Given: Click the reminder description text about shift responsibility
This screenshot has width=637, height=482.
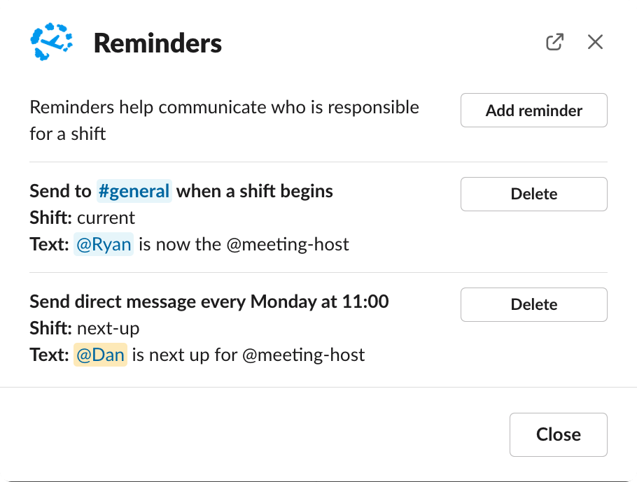Looking at the screenshot, I should (224, 118).
